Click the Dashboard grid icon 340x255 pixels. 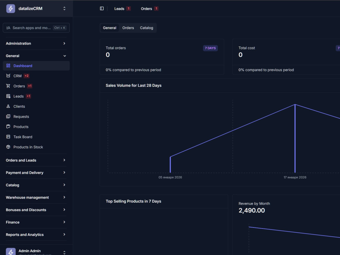tap(8, 66)
